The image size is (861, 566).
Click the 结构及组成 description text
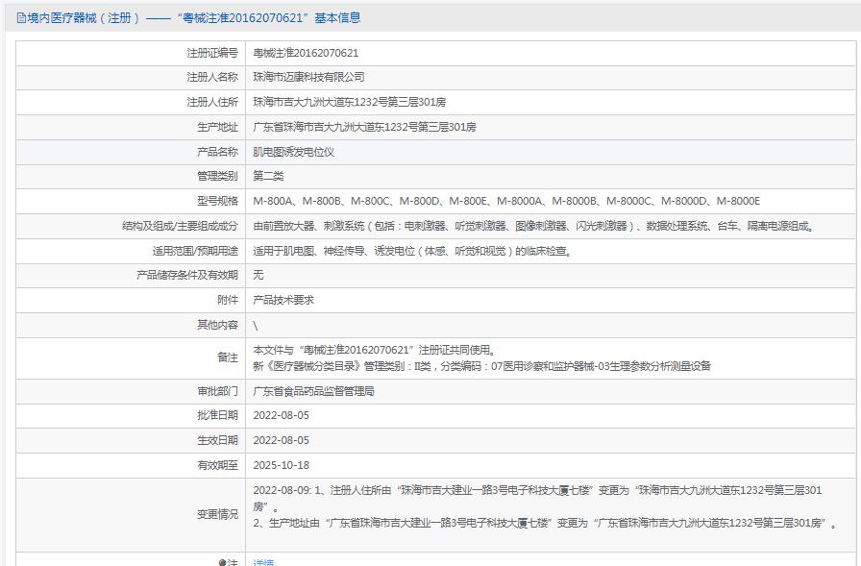pos(533,226)
